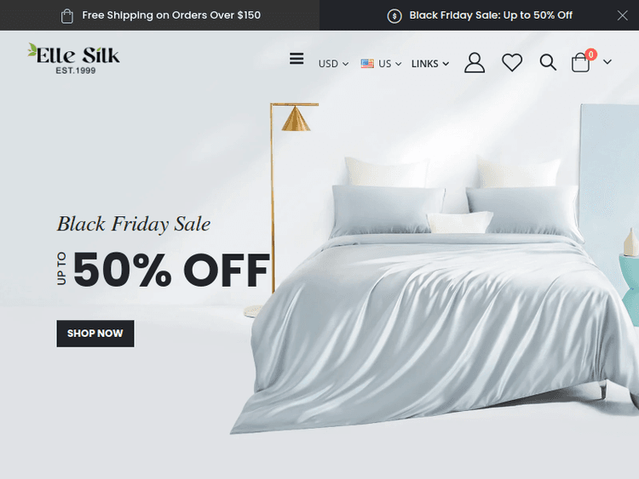
Task: Click the red cart item count badge
Action: pos(591,54)
